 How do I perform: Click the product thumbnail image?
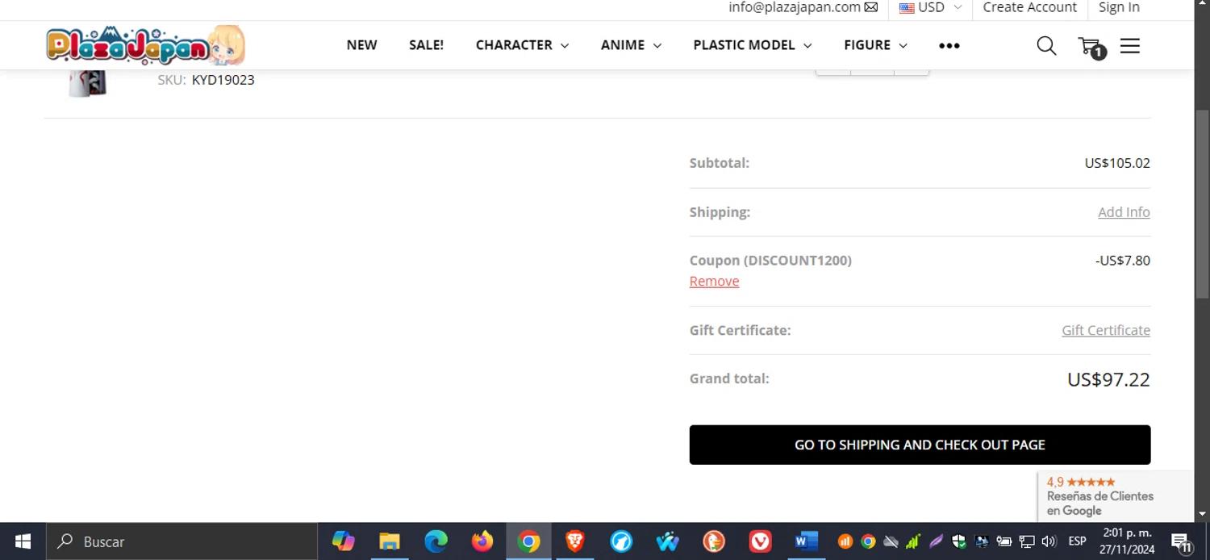tap(87, 83)
